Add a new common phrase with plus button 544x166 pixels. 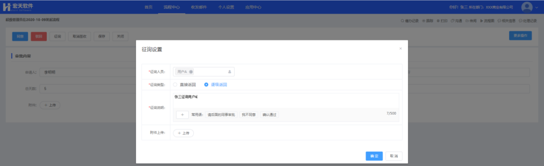(182, 115)
